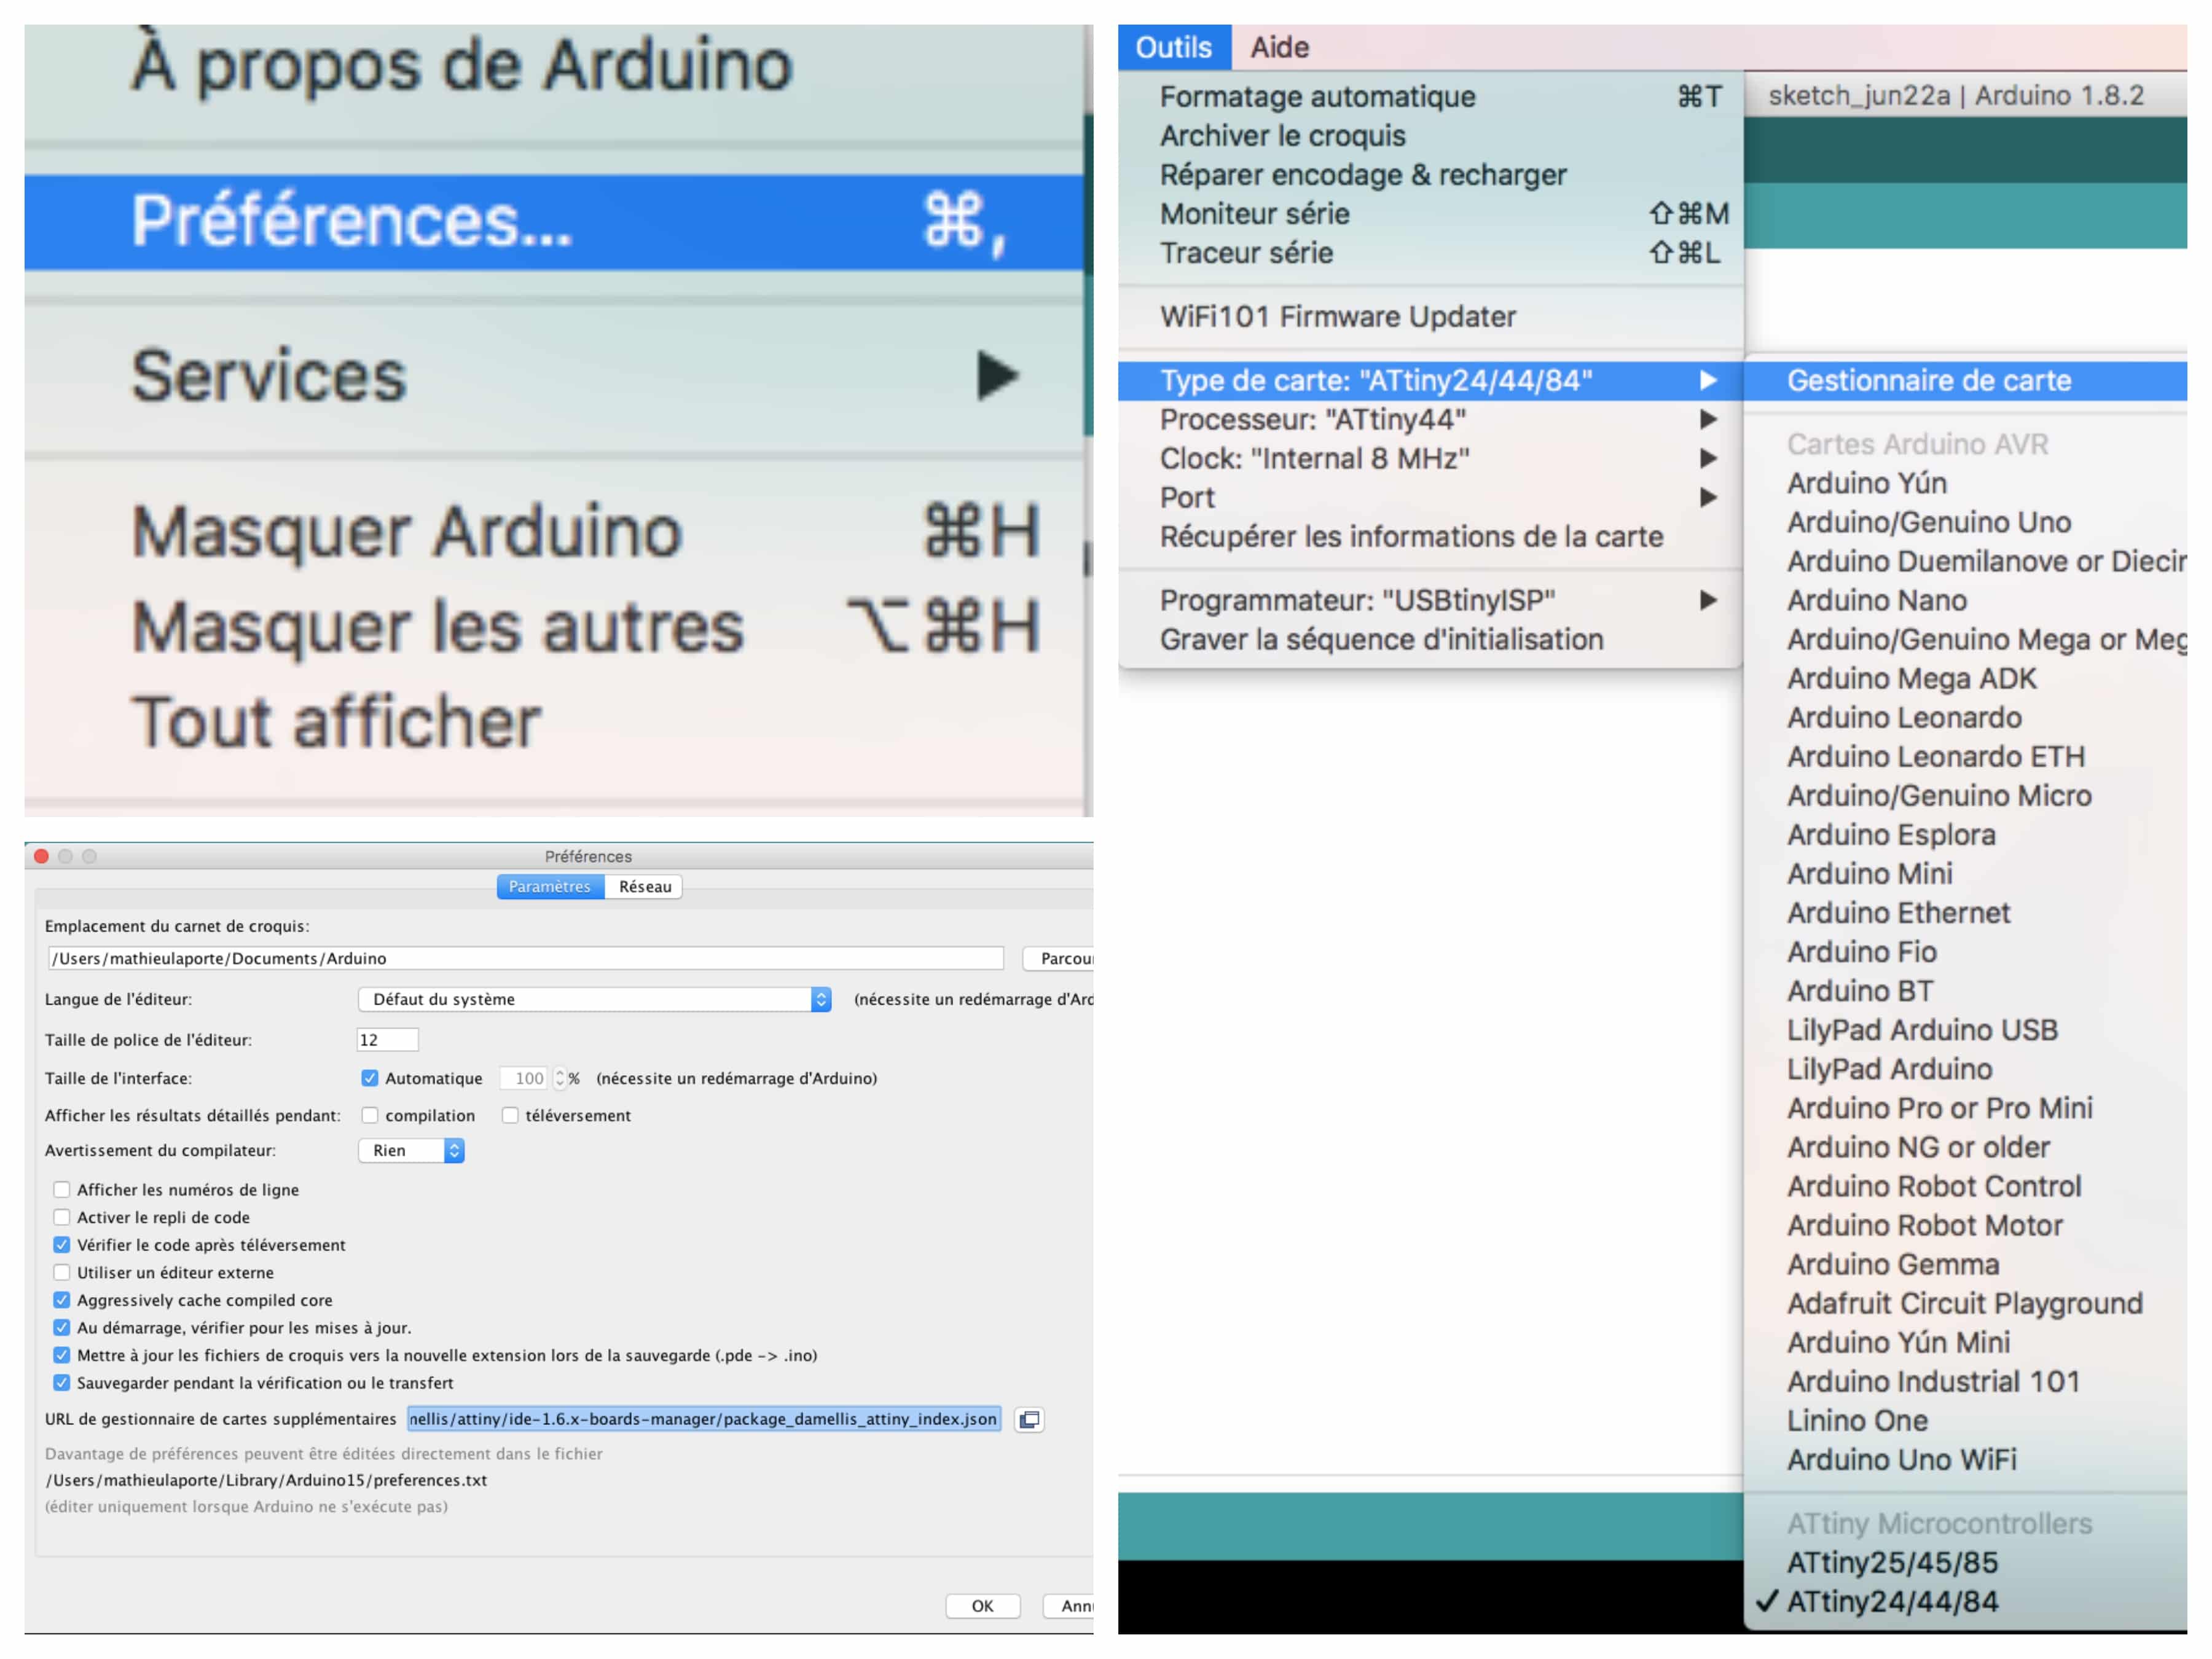This screenshot has width=2212, height=1659.
Task: Click the Annuler button
Action: (x=1068, y=1605)
